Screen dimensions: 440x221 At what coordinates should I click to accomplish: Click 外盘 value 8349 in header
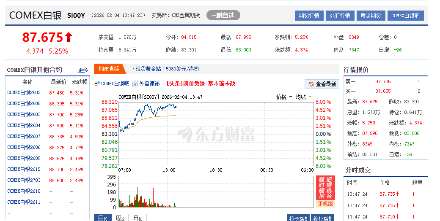tap(354, 37)
